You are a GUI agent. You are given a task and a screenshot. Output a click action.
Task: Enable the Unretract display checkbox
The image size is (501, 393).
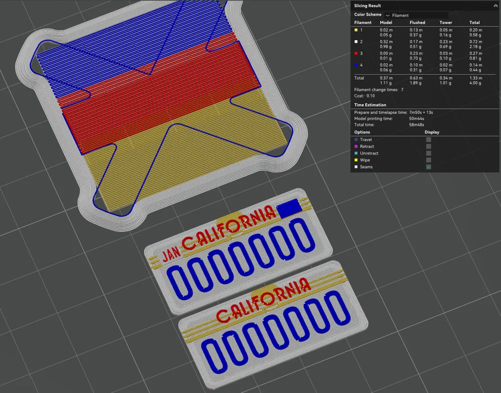click(428, 153)
